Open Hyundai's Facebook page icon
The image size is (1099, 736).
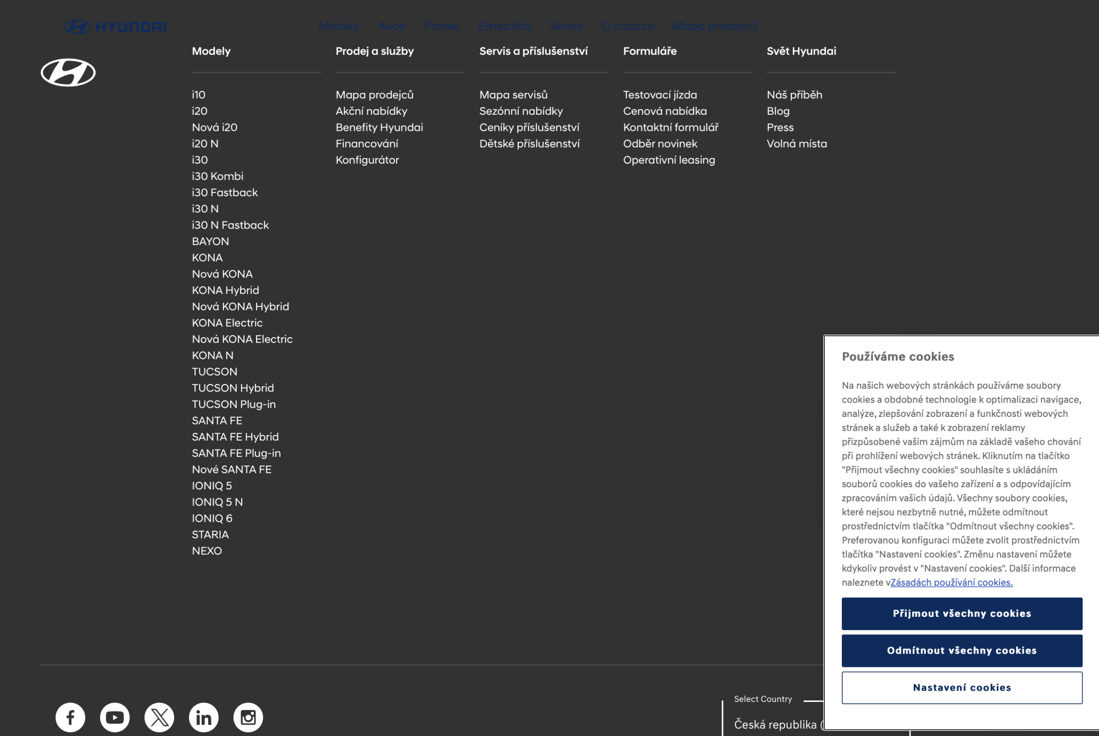pyautogui.click(x=69, y=717)
